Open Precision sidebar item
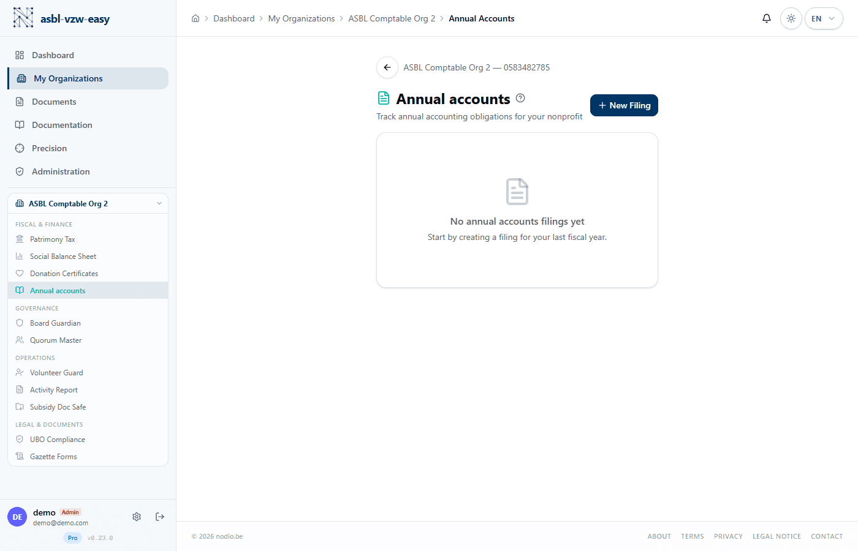This screenshot has height=551, width=858. click(x=88, y=148)
